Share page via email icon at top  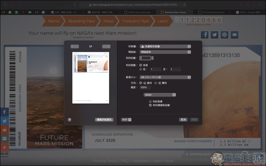coord(234,35)
